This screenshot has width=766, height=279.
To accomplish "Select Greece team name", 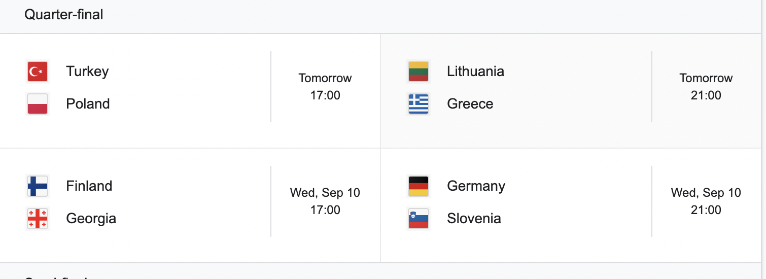I will (470, 104).
